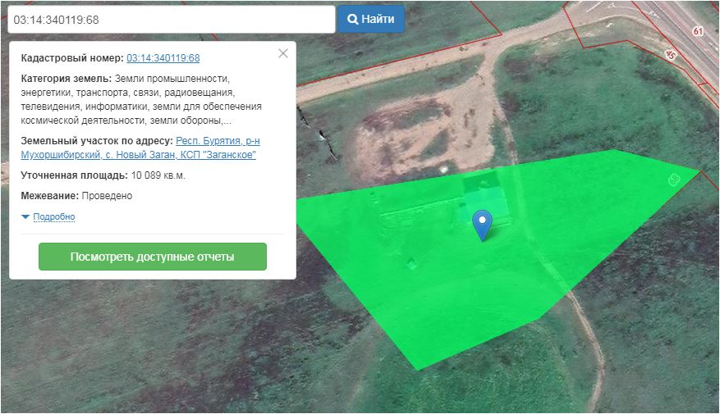Viewport: 720px width, 414px height.
Task: Open cadastral number link 03:14:340119:68
Action: [163, 58]
